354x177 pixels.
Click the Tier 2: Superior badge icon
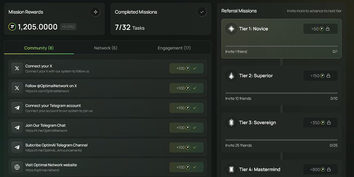click(x=231, y=76)
